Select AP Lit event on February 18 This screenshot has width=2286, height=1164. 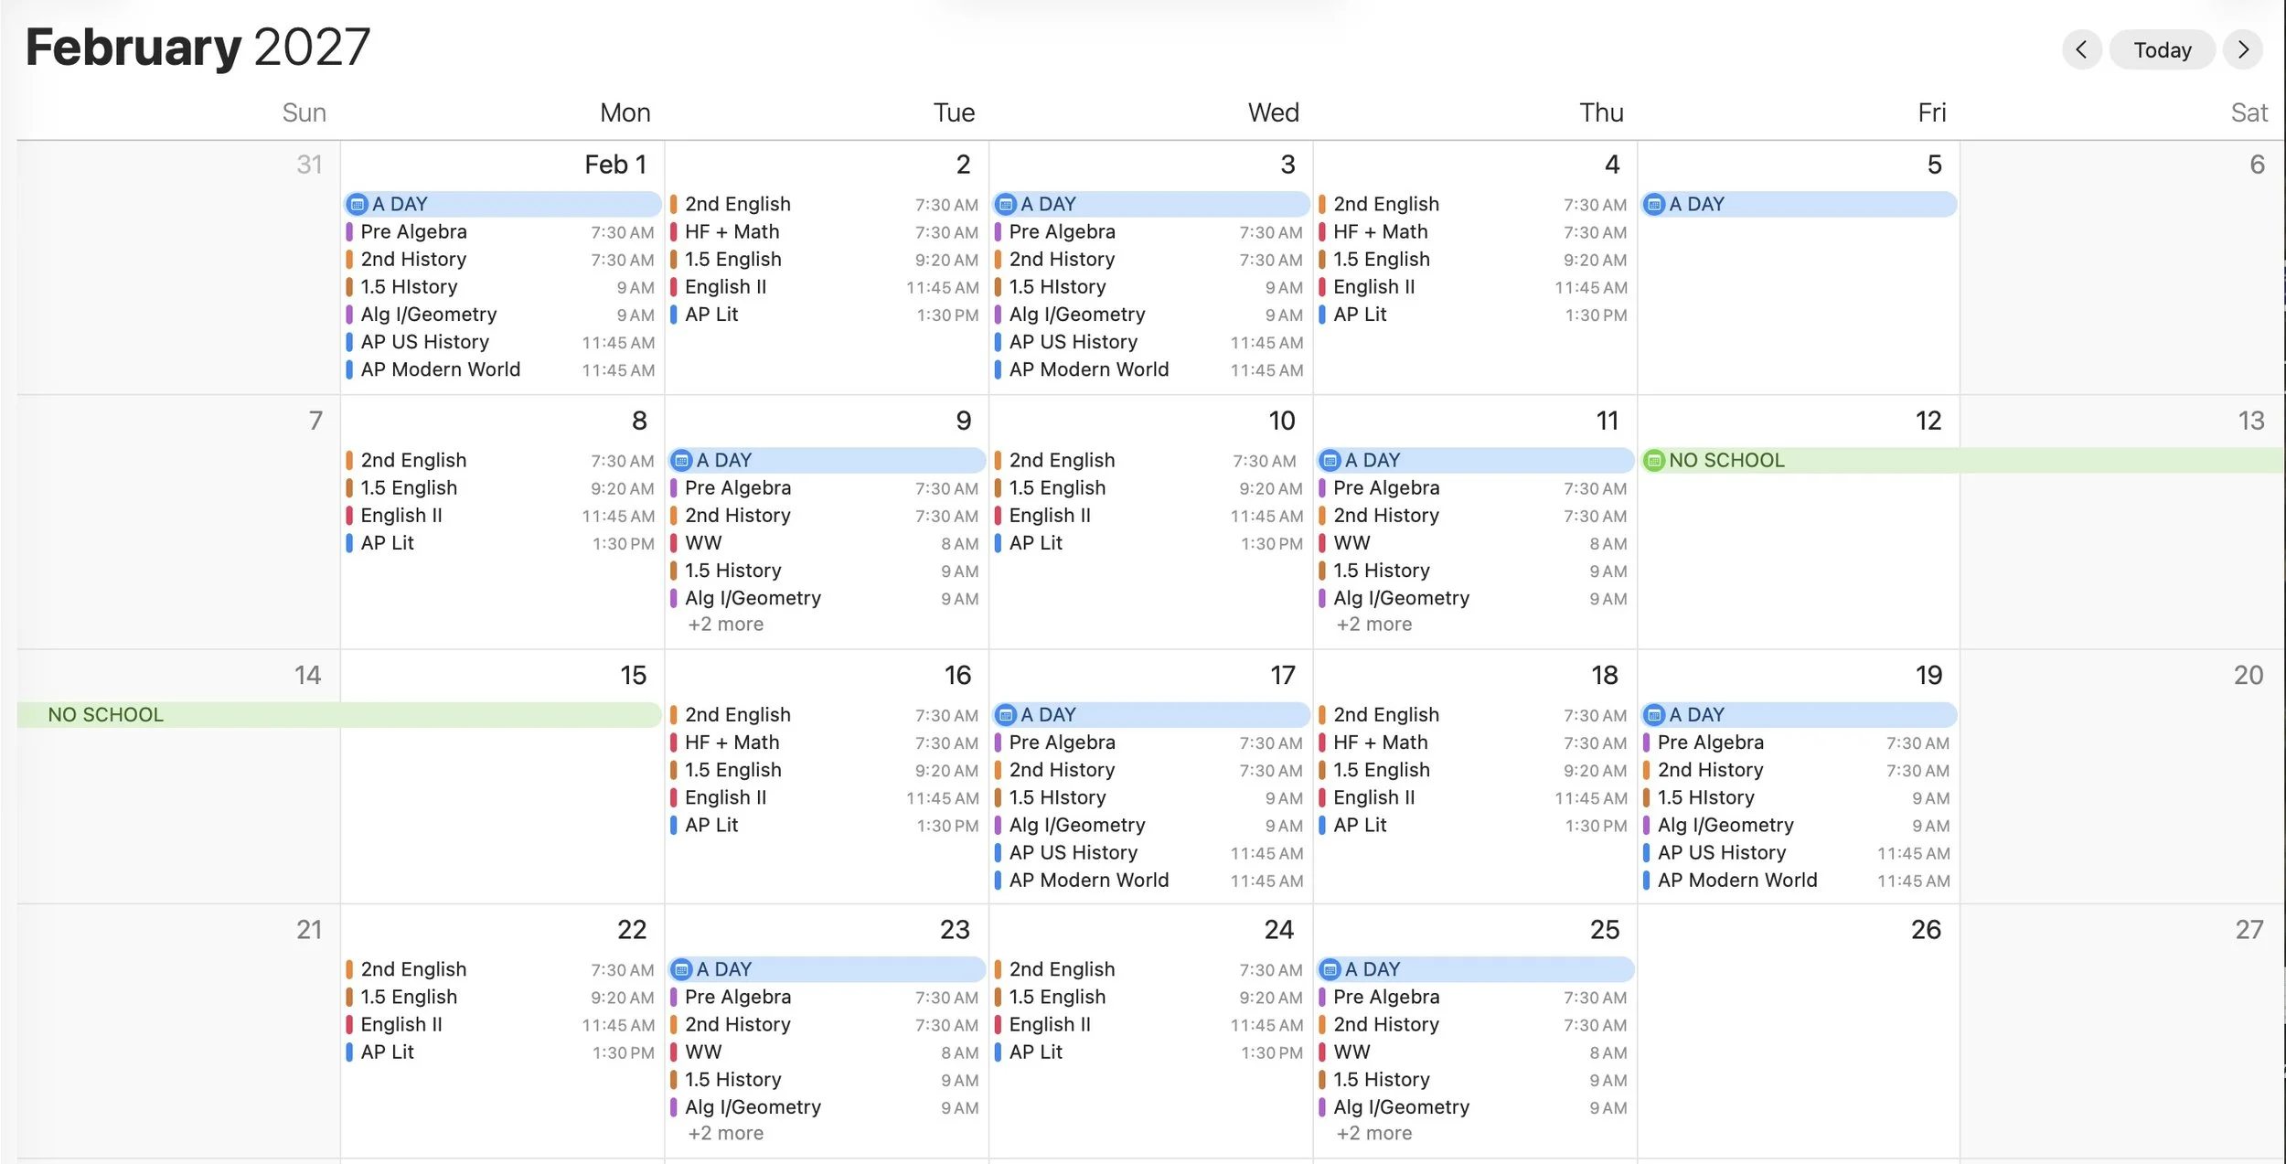coord(1474,825)
